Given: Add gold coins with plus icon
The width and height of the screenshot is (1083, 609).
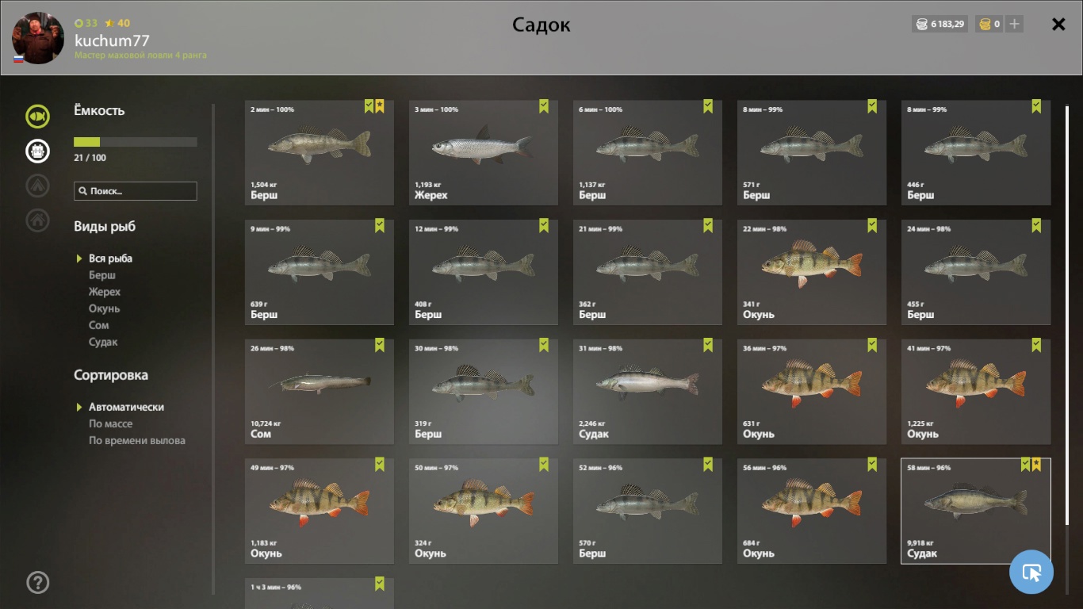Looking at the screenshot, I should pos(1014,24).
